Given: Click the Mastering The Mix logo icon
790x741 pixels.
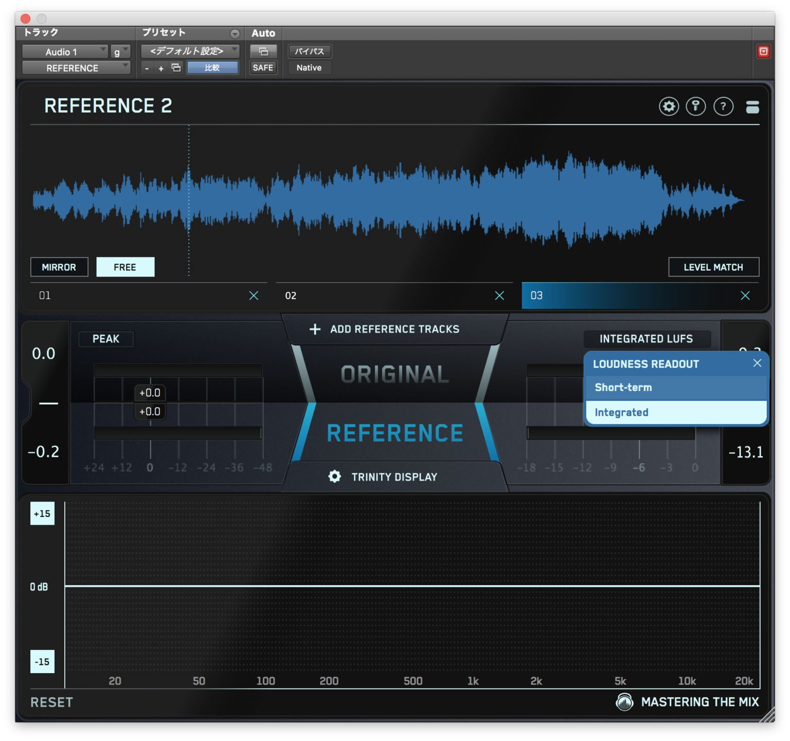Looking at the screenshot, I should (625, 701).
